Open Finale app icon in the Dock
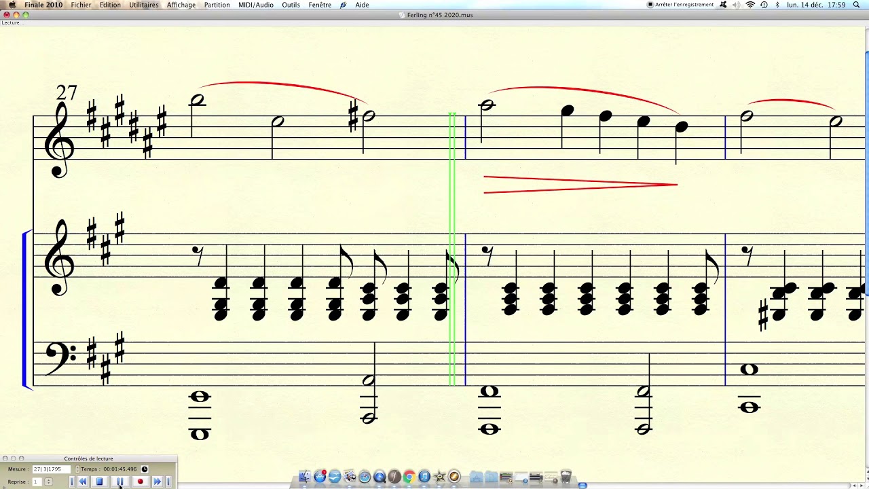The height and width of the screenshot is (489, 869). (394, 477)
